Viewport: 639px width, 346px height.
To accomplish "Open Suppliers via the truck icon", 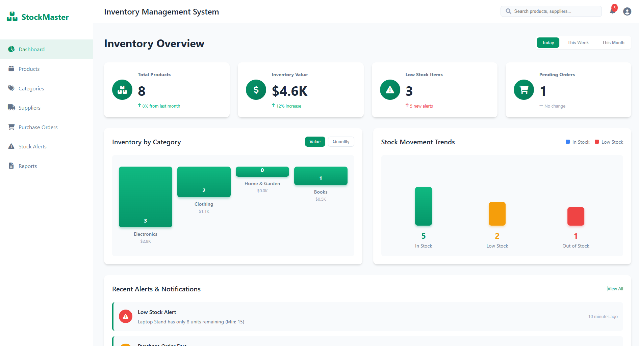I will [12, 107].
